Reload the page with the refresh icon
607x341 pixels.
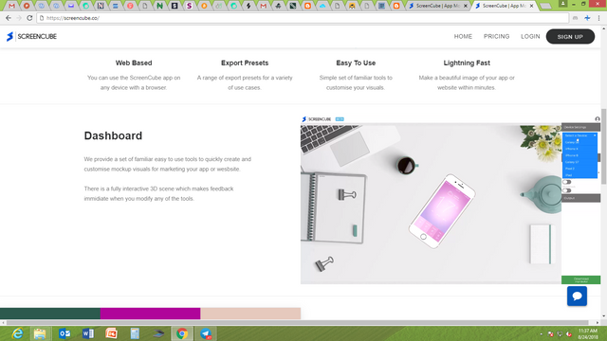point(29,18)
